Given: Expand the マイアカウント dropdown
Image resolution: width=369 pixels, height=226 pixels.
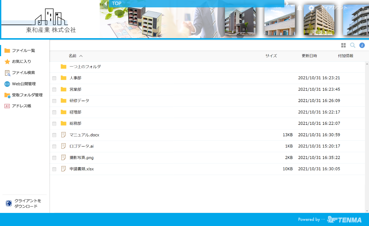Looking at the screenshot, I should tap(363, 8).
